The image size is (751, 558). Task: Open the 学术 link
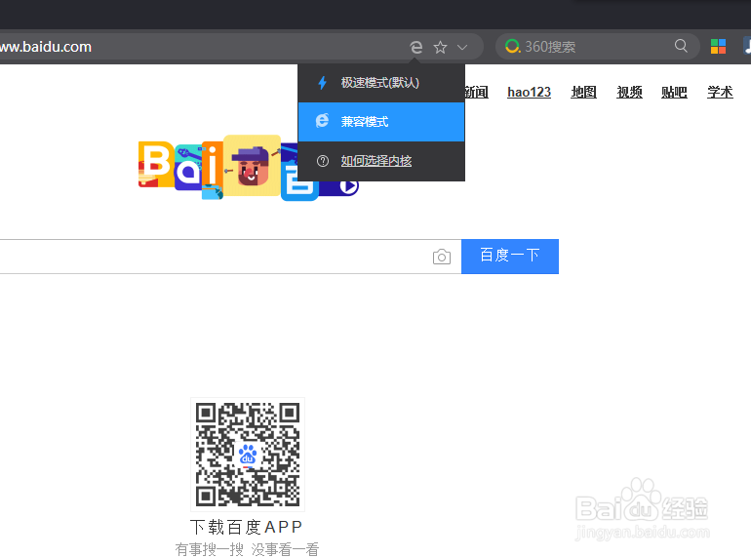click(721, 92)
